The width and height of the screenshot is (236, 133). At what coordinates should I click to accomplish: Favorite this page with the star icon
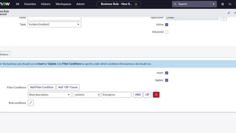136,4
